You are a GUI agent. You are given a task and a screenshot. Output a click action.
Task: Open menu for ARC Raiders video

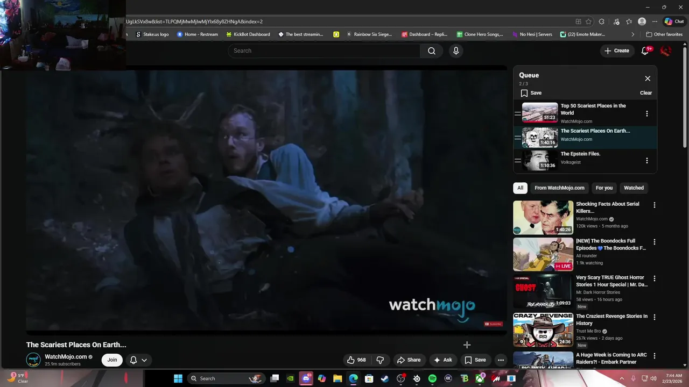(x=655, y=356)
